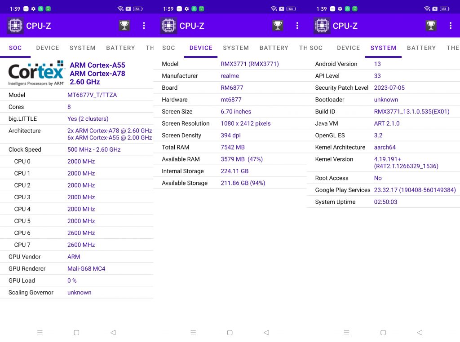The height and width of the screenshot is (342, 460).
Task: Tap the System Uptime value 02:50:03
Action: (x=385, y=202)
